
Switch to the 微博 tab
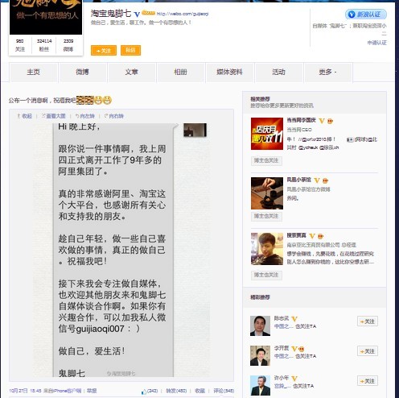(82, 72)
